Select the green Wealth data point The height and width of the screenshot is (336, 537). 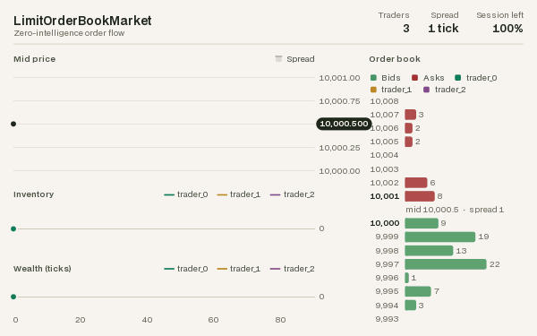pos(13,297)
